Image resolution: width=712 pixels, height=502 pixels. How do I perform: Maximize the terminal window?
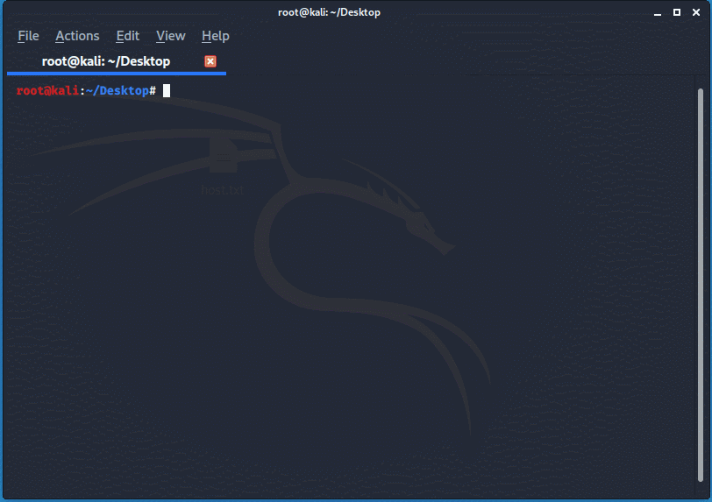(677, 12)
